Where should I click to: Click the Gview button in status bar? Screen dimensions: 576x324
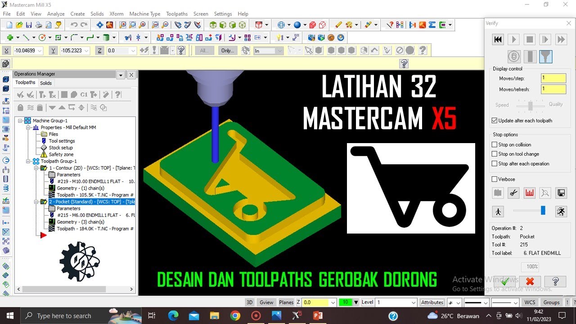[x=266, y=302]
